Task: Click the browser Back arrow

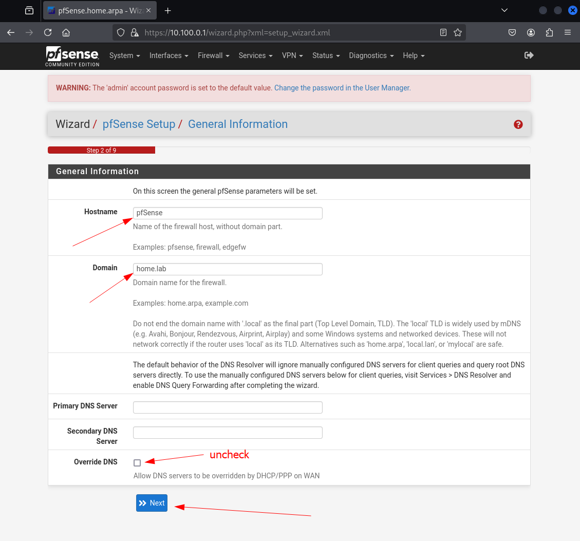Action: click(11, 32)
